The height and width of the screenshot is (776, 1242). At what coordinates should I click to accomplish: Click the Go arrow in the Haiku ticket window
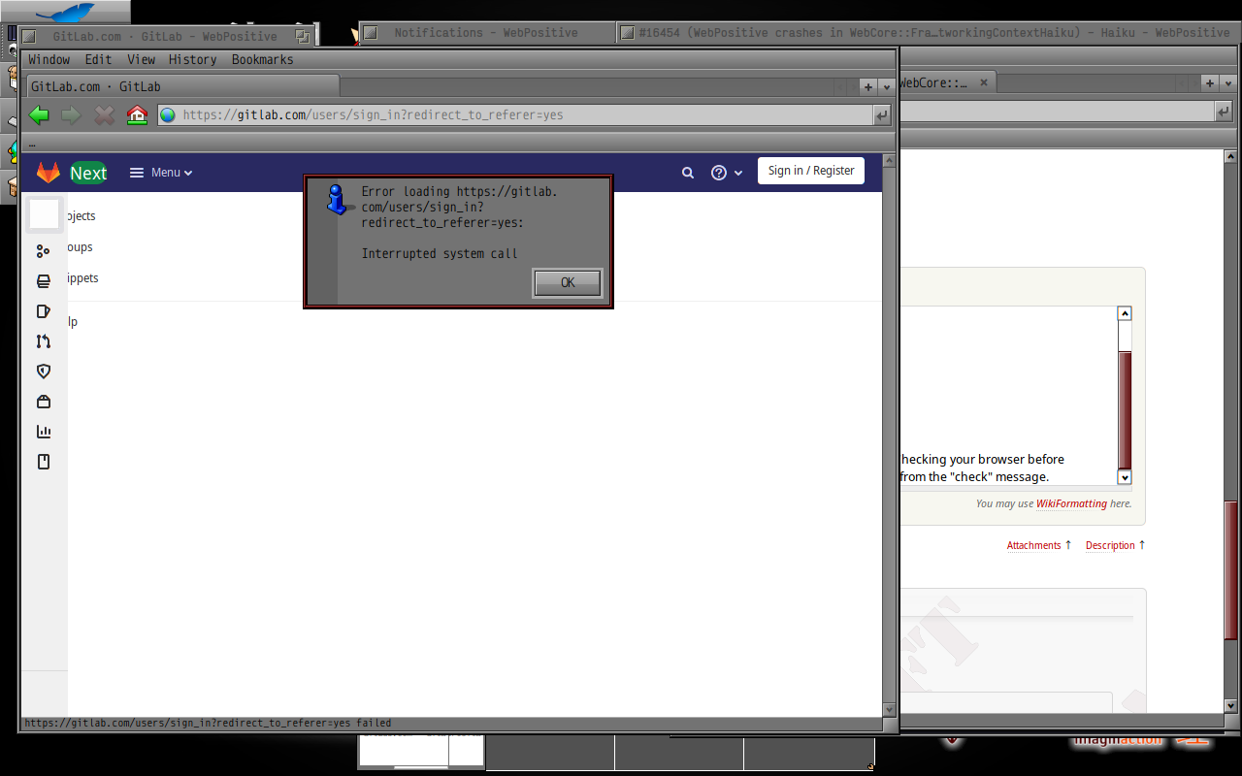tap(1224, 113)
